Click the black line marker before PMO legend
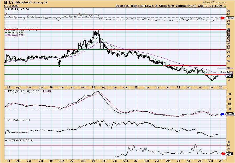Screen dimensions: 235x163 pyautogui.click(x=6, y=91)
